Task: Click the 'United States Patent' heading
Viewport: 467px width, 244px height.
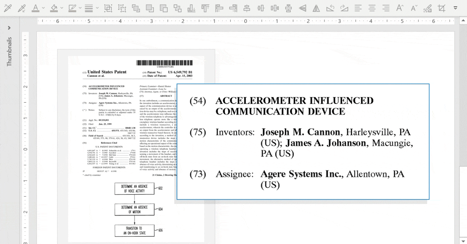Action: (x=107, y=72)
